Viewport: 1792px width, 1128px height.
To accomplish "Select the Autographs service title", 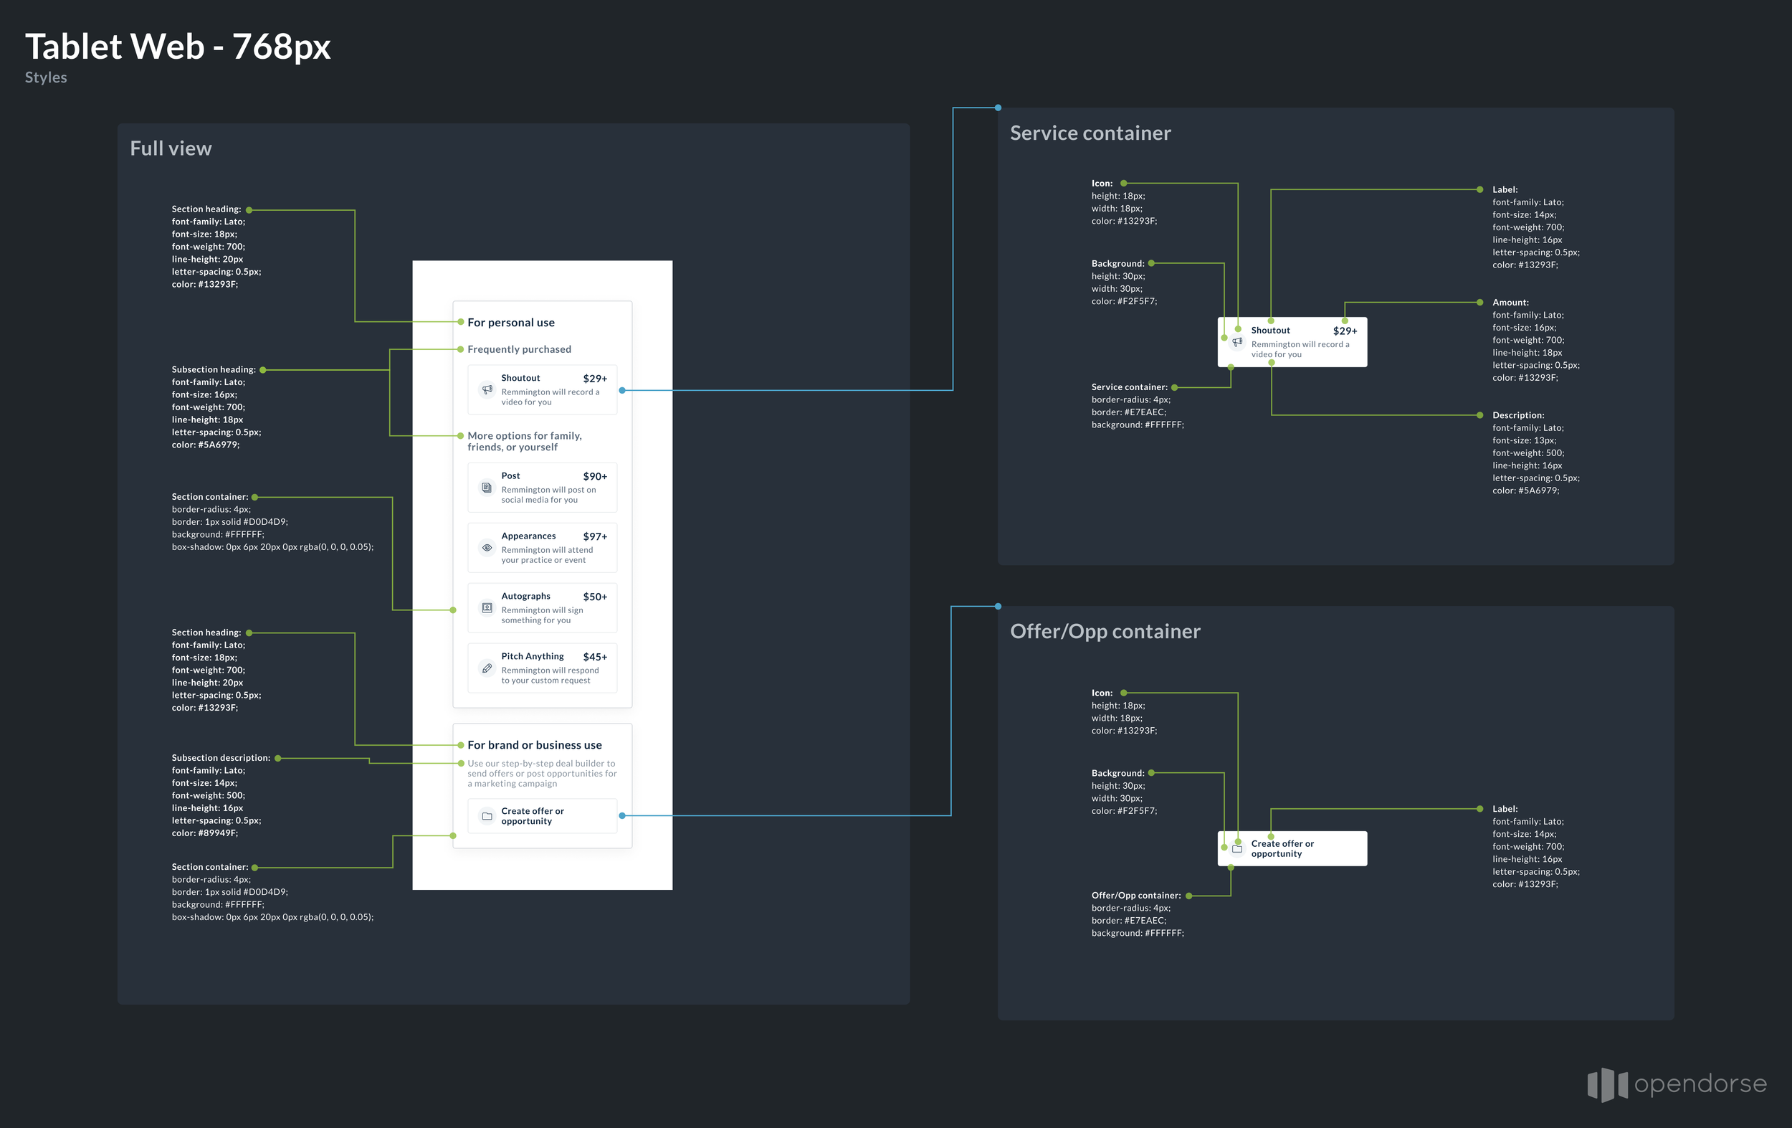I will pyautogui.click(x=525, y=597).
